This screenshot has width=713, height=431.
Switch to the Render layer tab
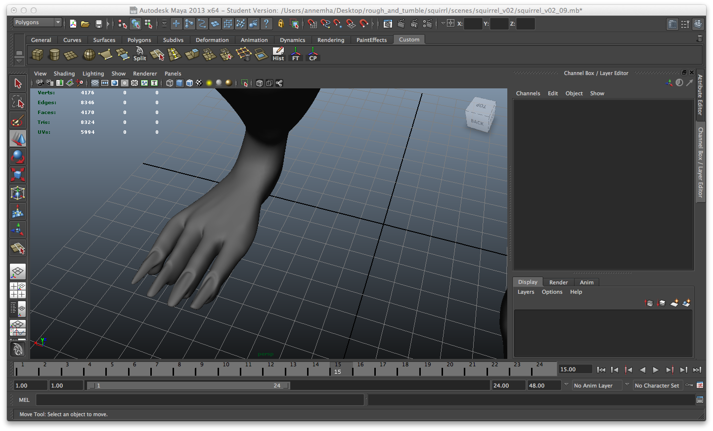[558, 282]
